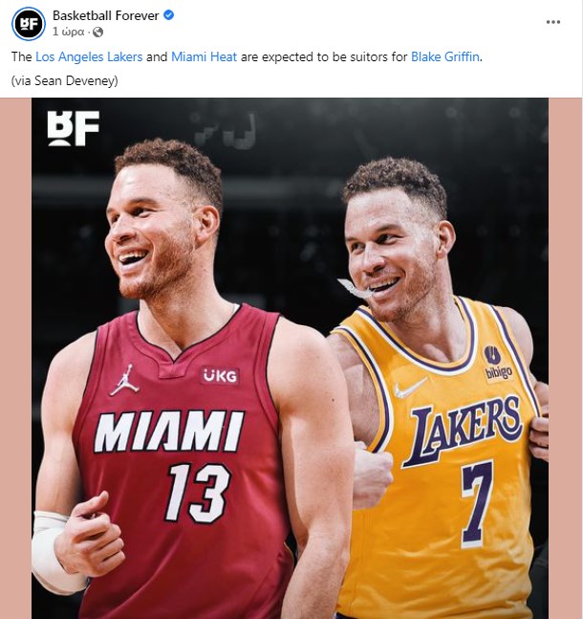Follow the Miami Heat link
The image size is (583, 619).
(205, 57)
